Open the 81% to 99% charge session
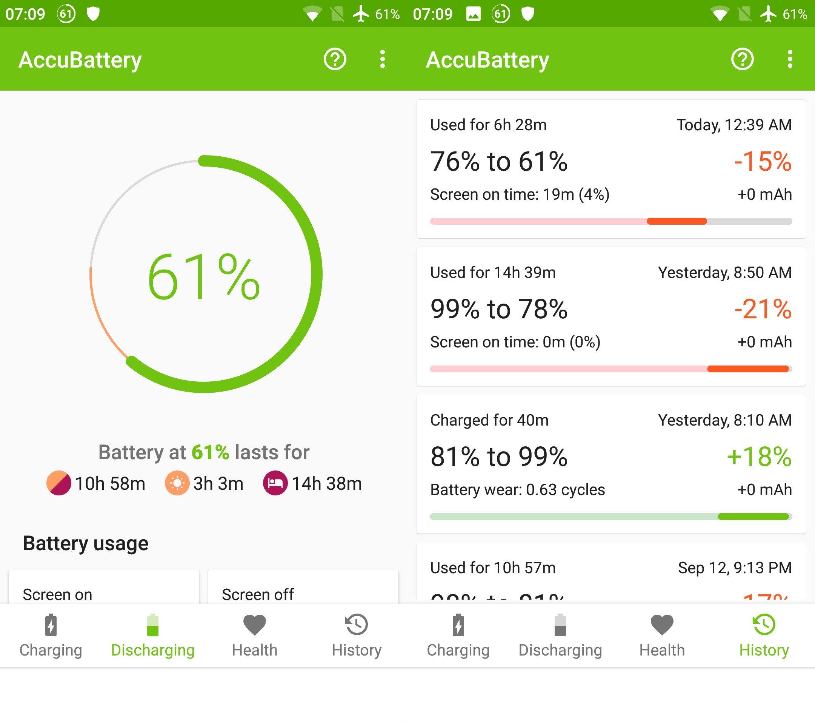Viewport: 815px width, 725px height. (611, 464)
